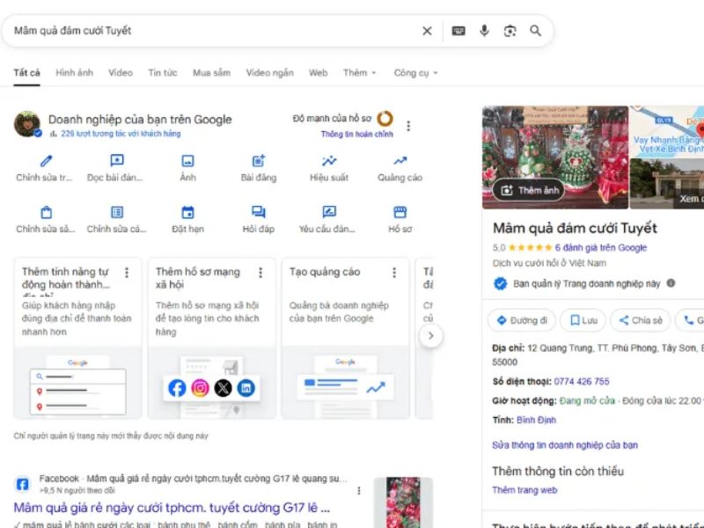Viewport: 704px width, 528px height.
Task: Switch to the Video tab
Action: pos(121,73)
